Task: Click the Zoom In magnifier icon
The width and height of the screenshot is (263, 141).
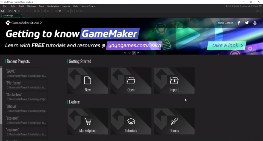Action: point(77,11)
